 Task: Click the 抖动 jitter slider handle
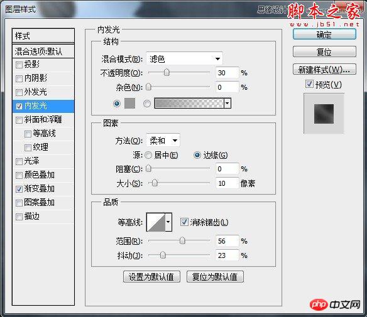[x=163, y=255]
